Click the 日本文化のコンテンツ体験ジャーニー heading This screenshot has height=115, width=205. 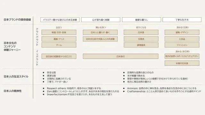tap(12, 46)
